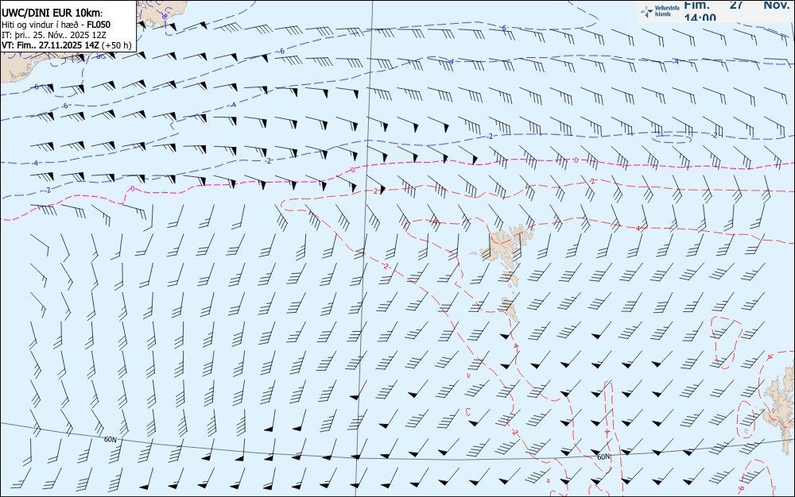Click the "14:00" time in the header
The height and width of the screenshot is (497, 795).
[x=700, y=17]
